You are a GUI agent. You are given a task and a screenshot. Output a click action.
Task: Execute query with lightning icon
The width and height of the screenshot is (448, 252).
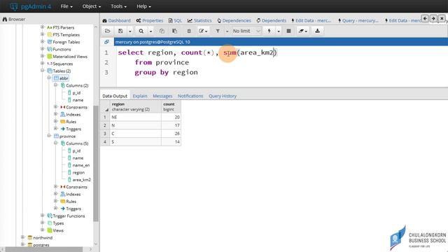[269, 31]
